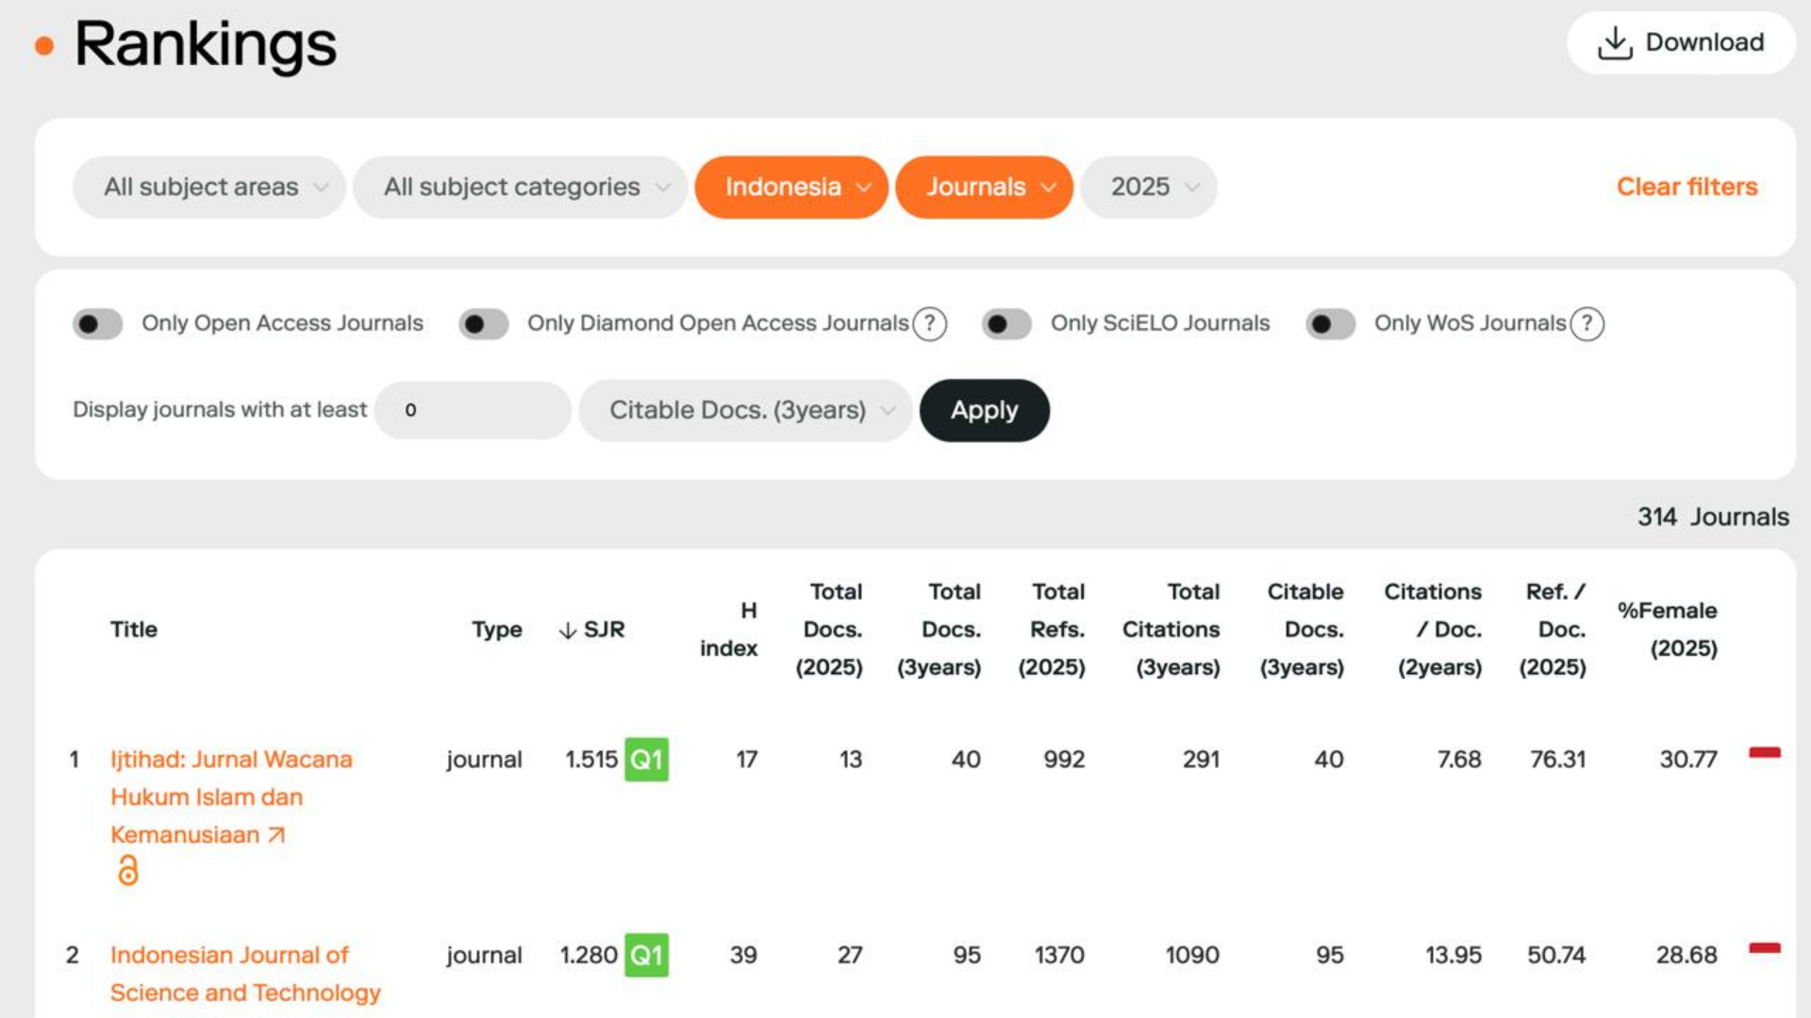Click the download arrow icon
The image size is (1811, 1018).
point(1615,43)
